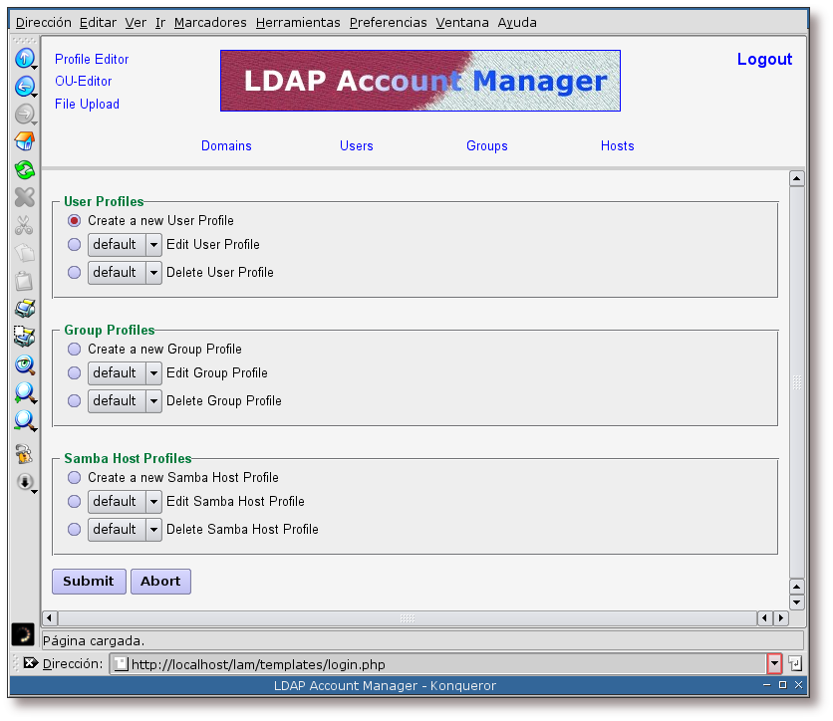Open the Marcadores menu
Viewport: 833px width, 721px height.
[210, 22]
